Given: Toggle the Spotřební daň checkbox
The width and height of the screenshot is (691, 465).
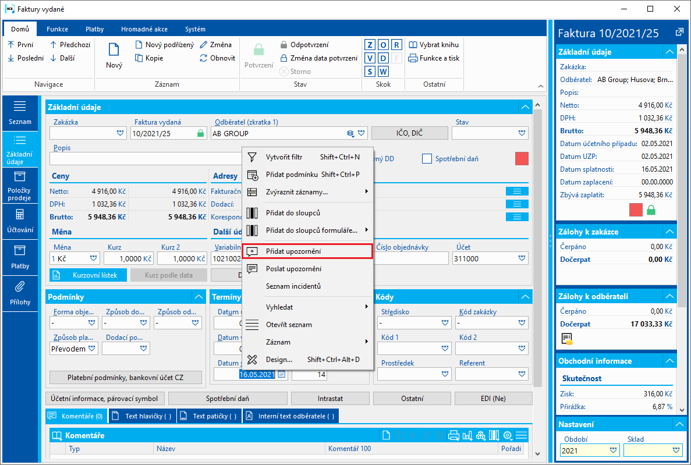Looking at the screenshot, I should [427, 159].
